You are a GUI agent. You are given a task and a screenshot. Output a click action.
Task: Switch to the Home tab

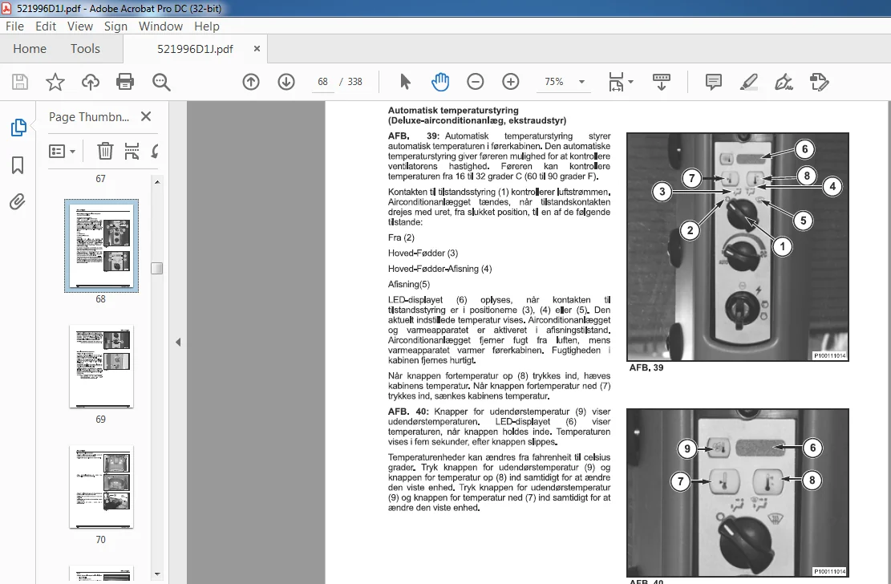30,49
